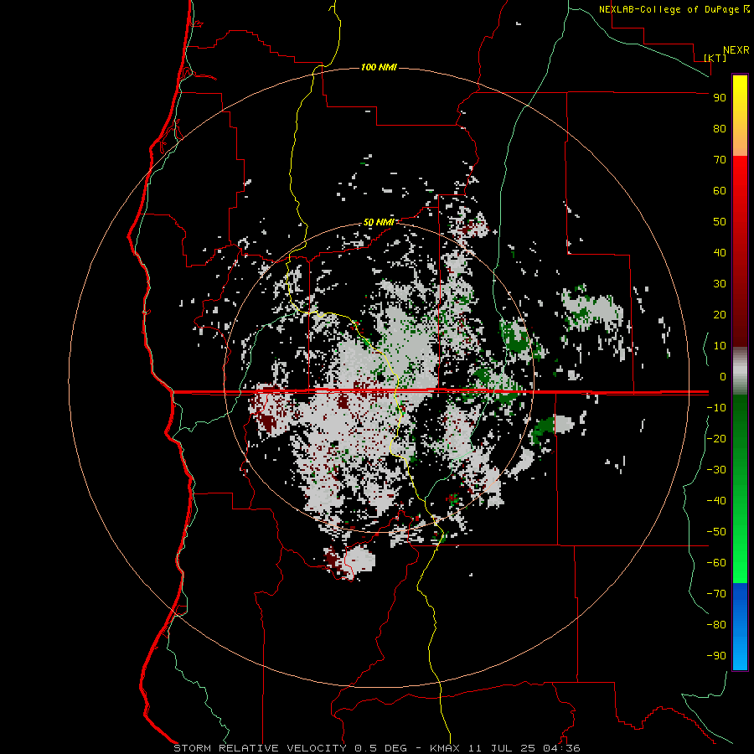This screenshot has width=754, height=754.
Task: Click the 0 value on the velocity scale
Action: (723, 377)
